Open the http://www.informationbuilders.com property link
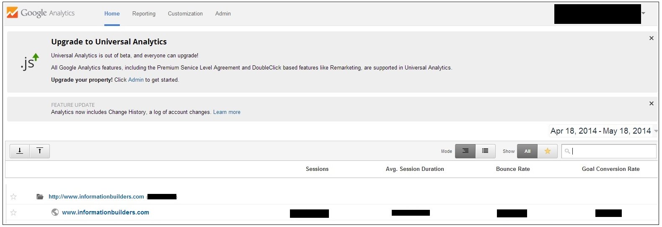The height and width of the screenshot is (227, 662). [x=96, y=196]
